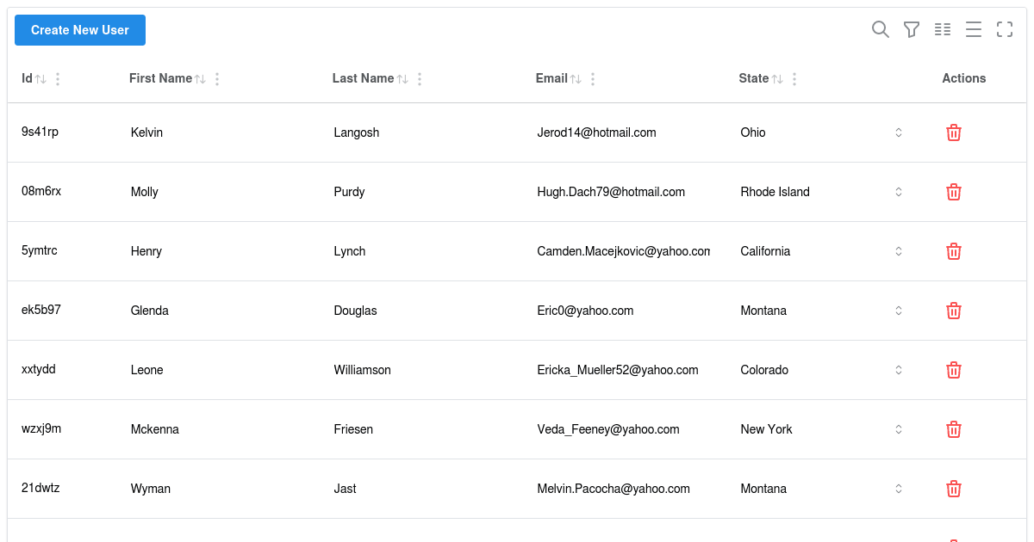Open the show/hide columns icon
Image resolution: width=1034 pixels, height=542 pixels.
[x=943, y=30]
